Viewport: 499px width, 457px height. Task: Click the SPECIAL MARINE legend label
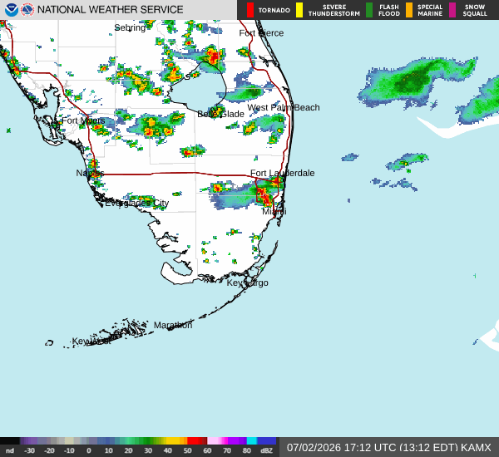point(430,10)
